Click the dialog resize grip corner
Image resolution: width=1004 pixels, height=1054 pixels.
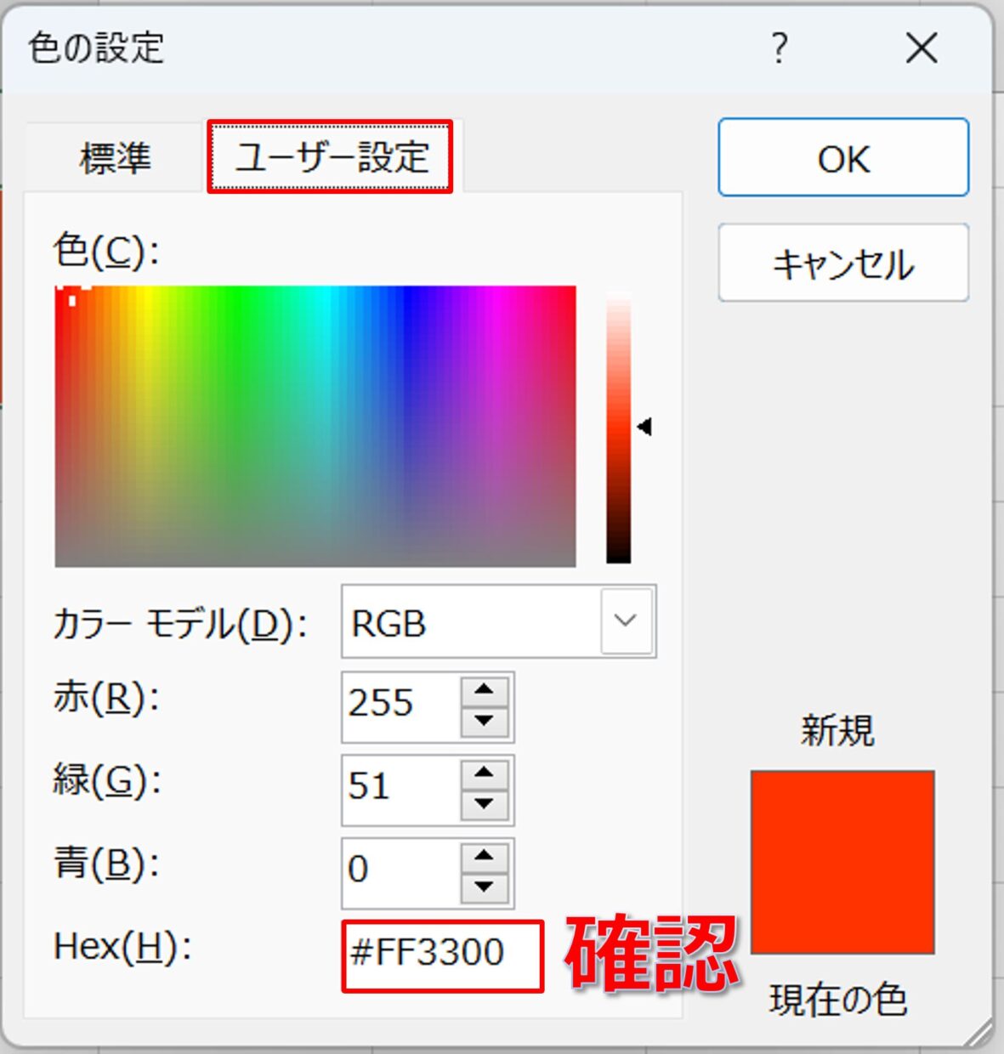[x=978, y=1032]
